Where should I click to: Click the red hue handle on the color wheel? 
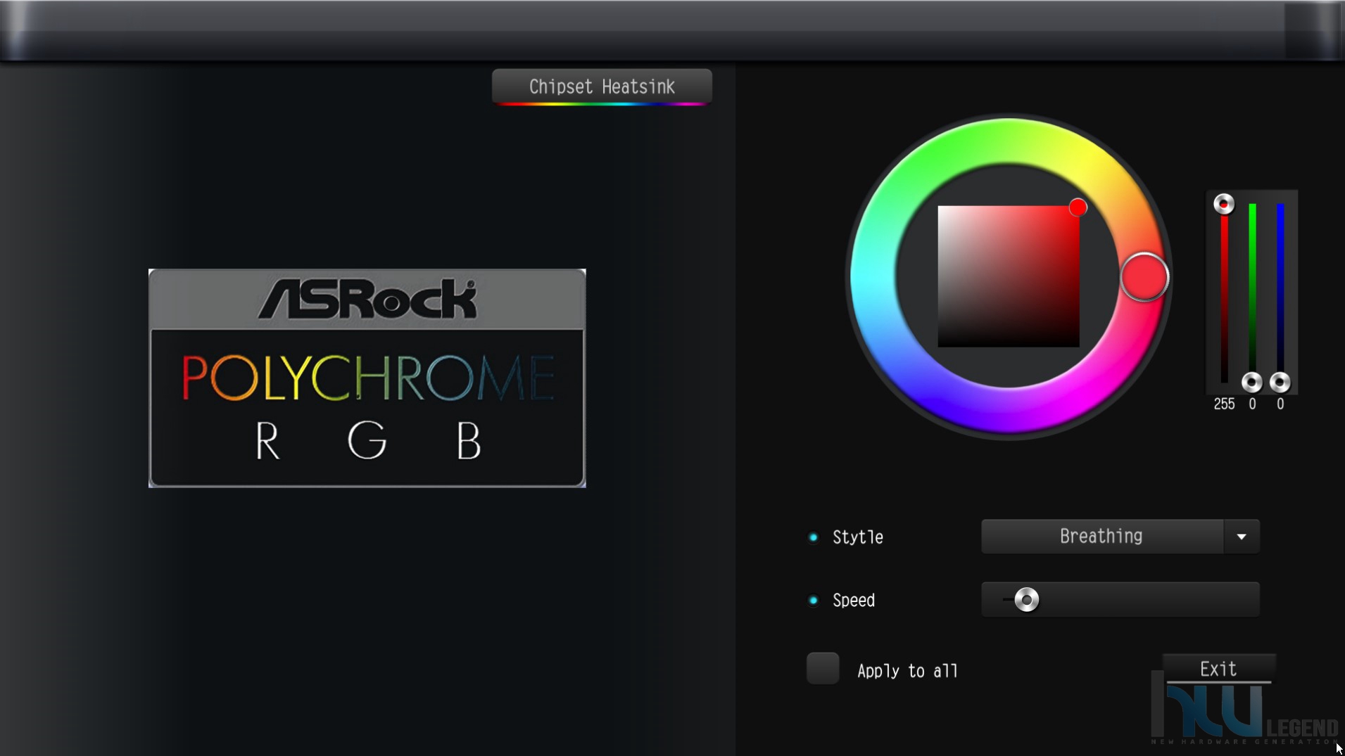tap(1144, 277)
